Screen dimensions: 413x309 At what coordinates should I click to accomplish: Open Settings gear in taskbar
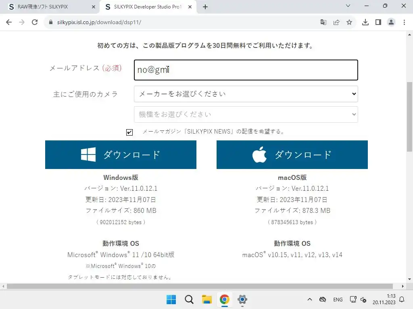point(242,299)
